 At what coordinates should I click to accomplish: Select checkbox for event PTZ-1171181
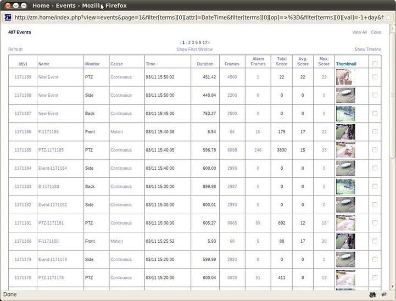click(x=375, y=223)
